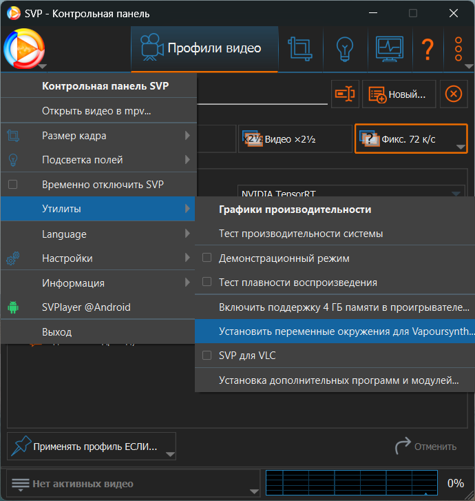This screenshot has width=475, height=501.
Task: Enable the Демонстрационный режим checkbox
Action: point(207,258)
